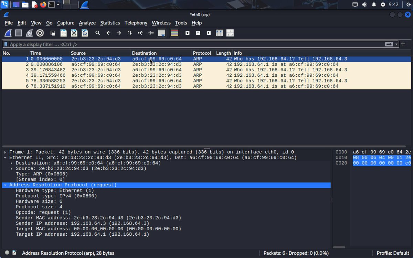Toggle packet coloring rules
Image resolution: width=413 pixels, height=258 pixels.
[174, 33]
